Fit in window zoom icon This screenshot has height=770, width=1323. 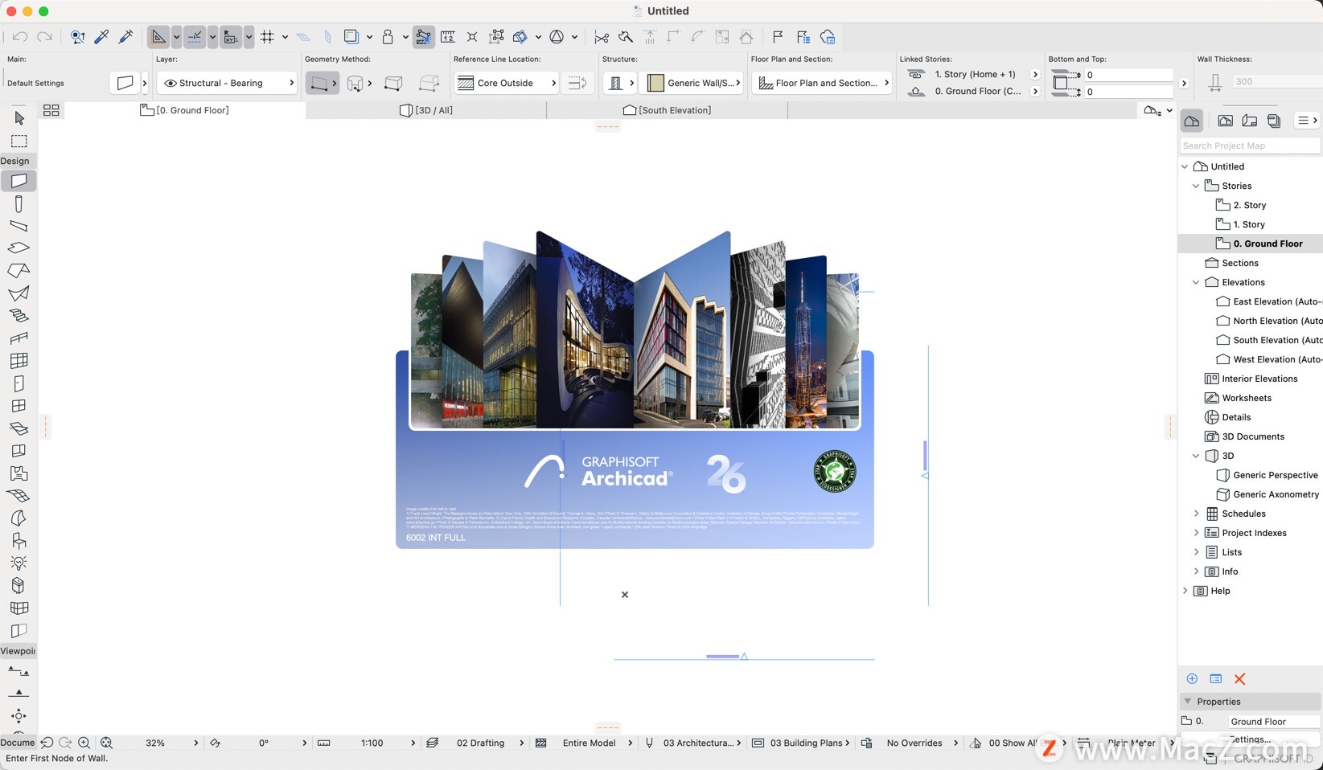coord(106,743)
